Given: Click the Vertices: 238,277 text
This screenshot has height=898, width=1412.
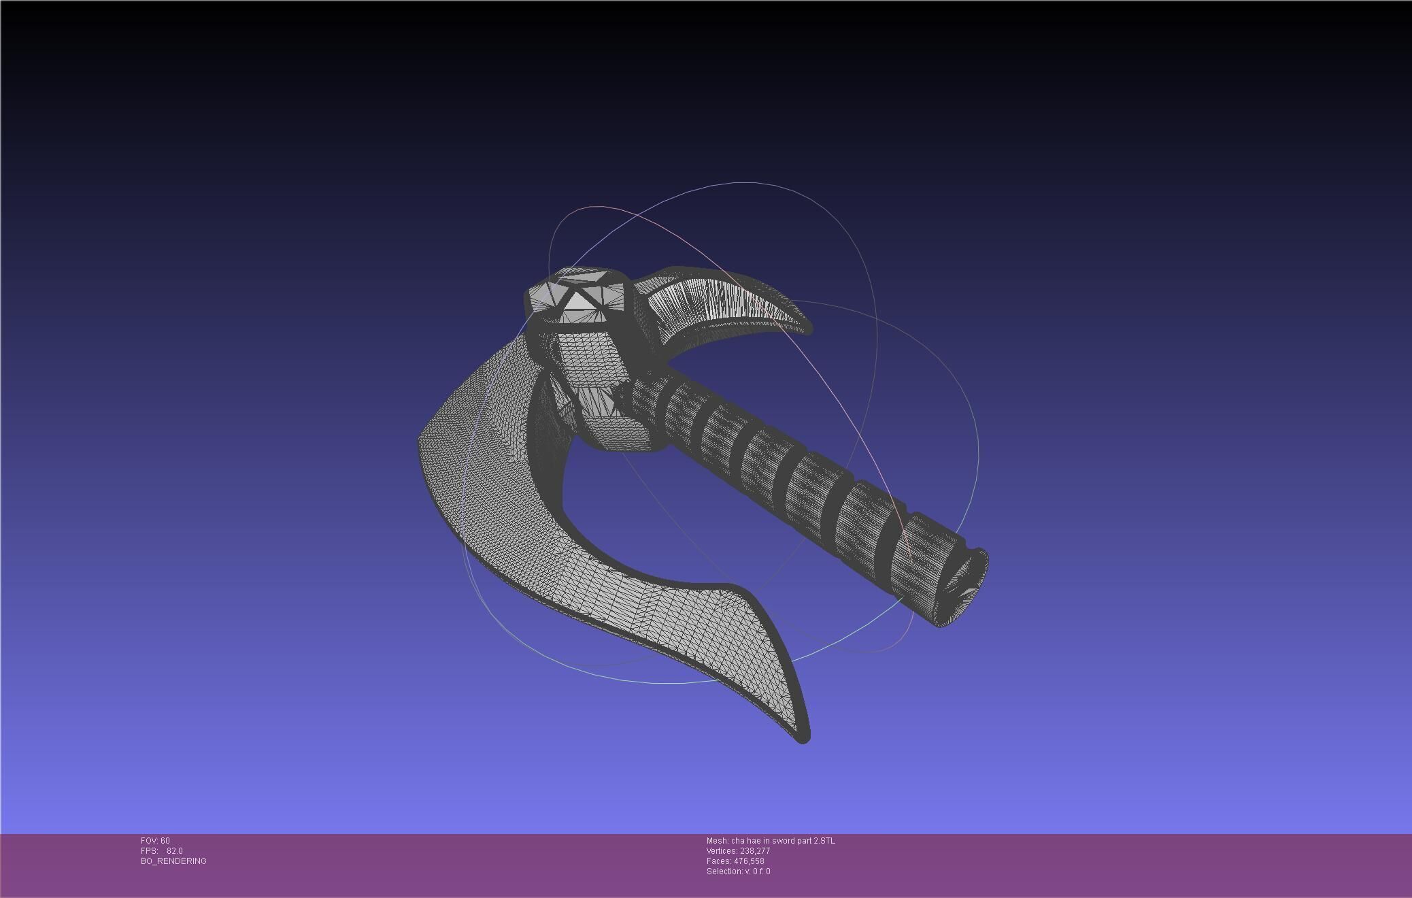Looking at the screenshot, I should (738, 851).
